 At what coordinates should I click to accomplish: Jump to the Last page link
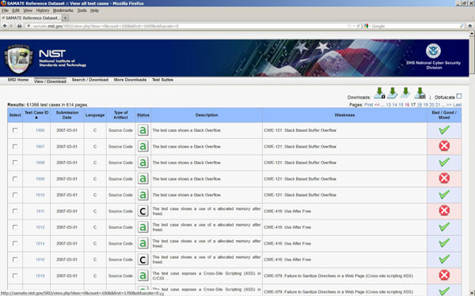(x=457, y=105)
